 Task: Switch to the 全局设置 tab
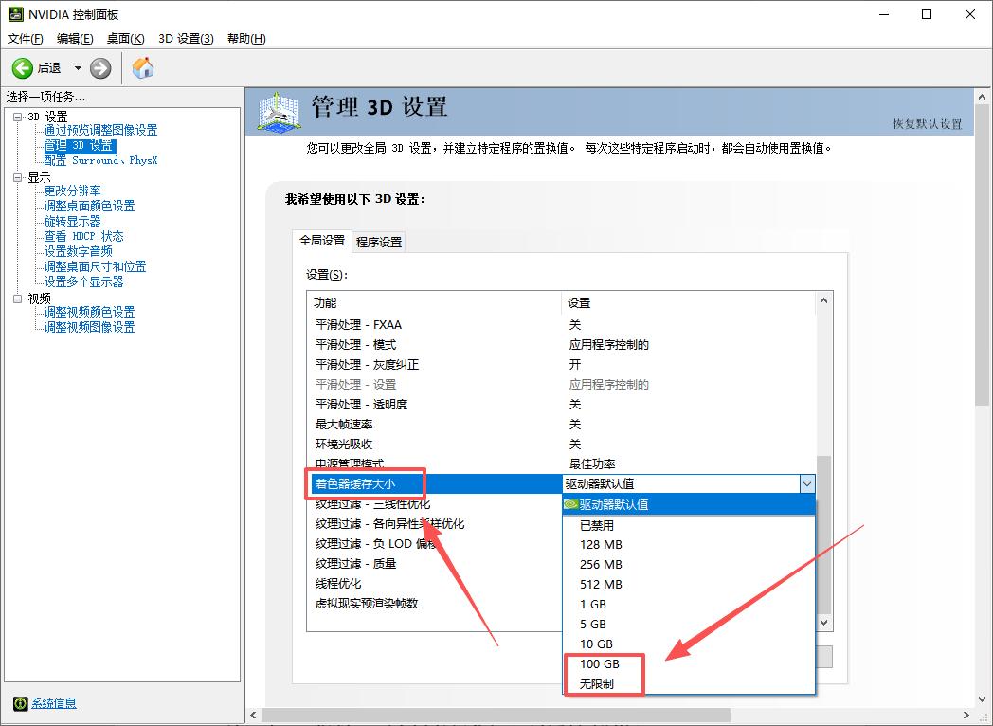(322, 241)
